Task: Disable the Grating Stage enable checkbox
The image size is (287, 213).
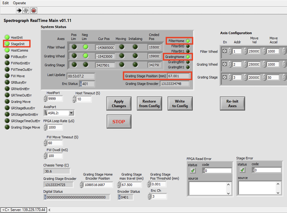Action: 224,77
